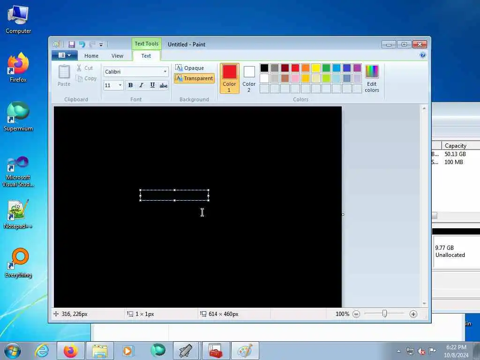480x360 pixels.
Task: Click the Paint palette taskbar icon
Action: (245, 351)
